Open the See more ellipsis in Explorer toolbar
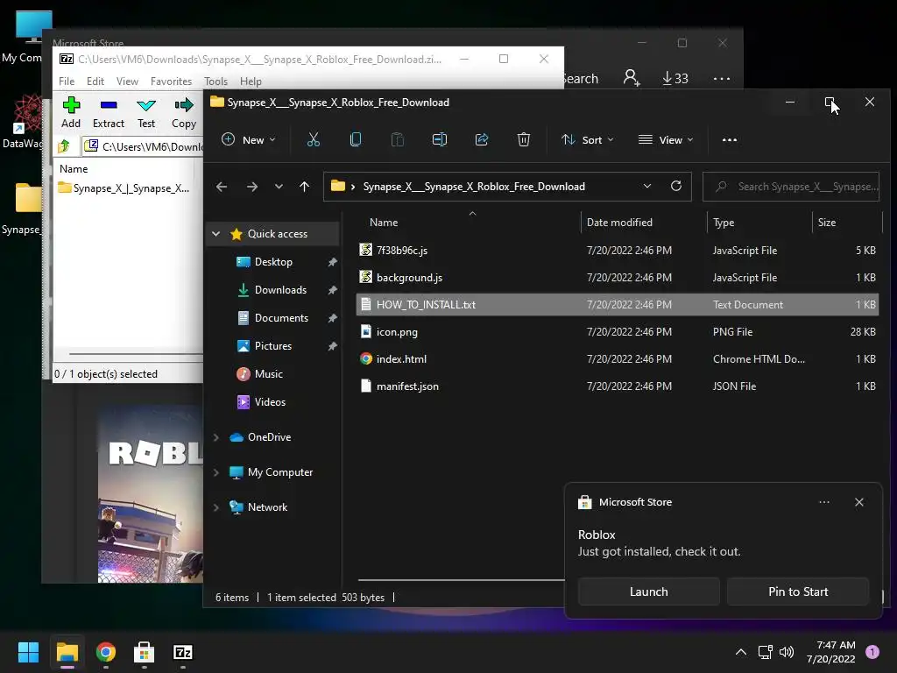897x673 pixels. tap(730, 139)
